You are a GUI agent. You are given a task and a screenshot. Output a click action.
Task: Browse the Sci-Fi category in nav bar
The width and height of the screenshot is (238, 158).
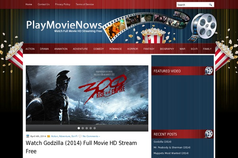click(x=194, y=49)
